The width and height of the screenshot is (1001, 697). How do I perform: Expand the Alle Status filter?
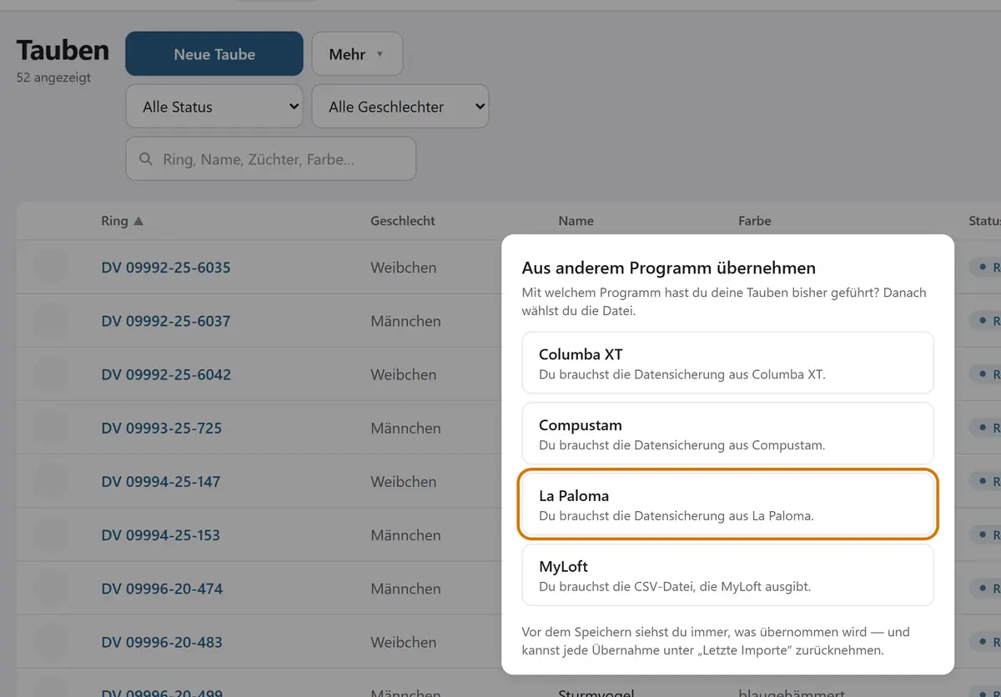(214, 107)
